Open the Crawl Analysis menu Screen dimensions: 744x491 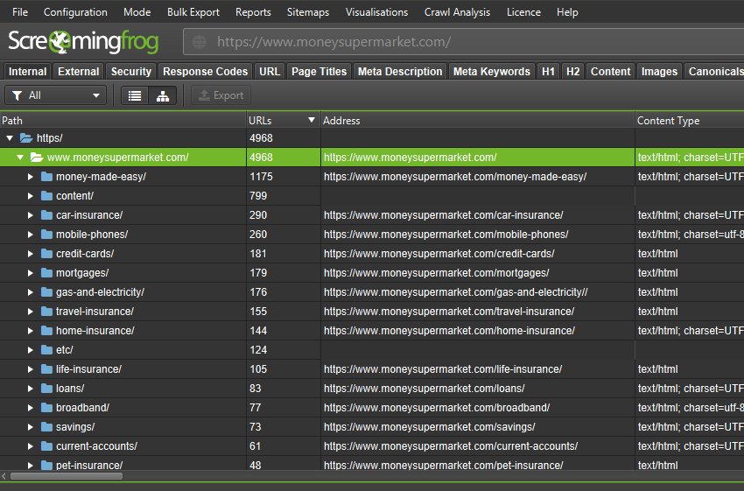click(x=457, y=12)
